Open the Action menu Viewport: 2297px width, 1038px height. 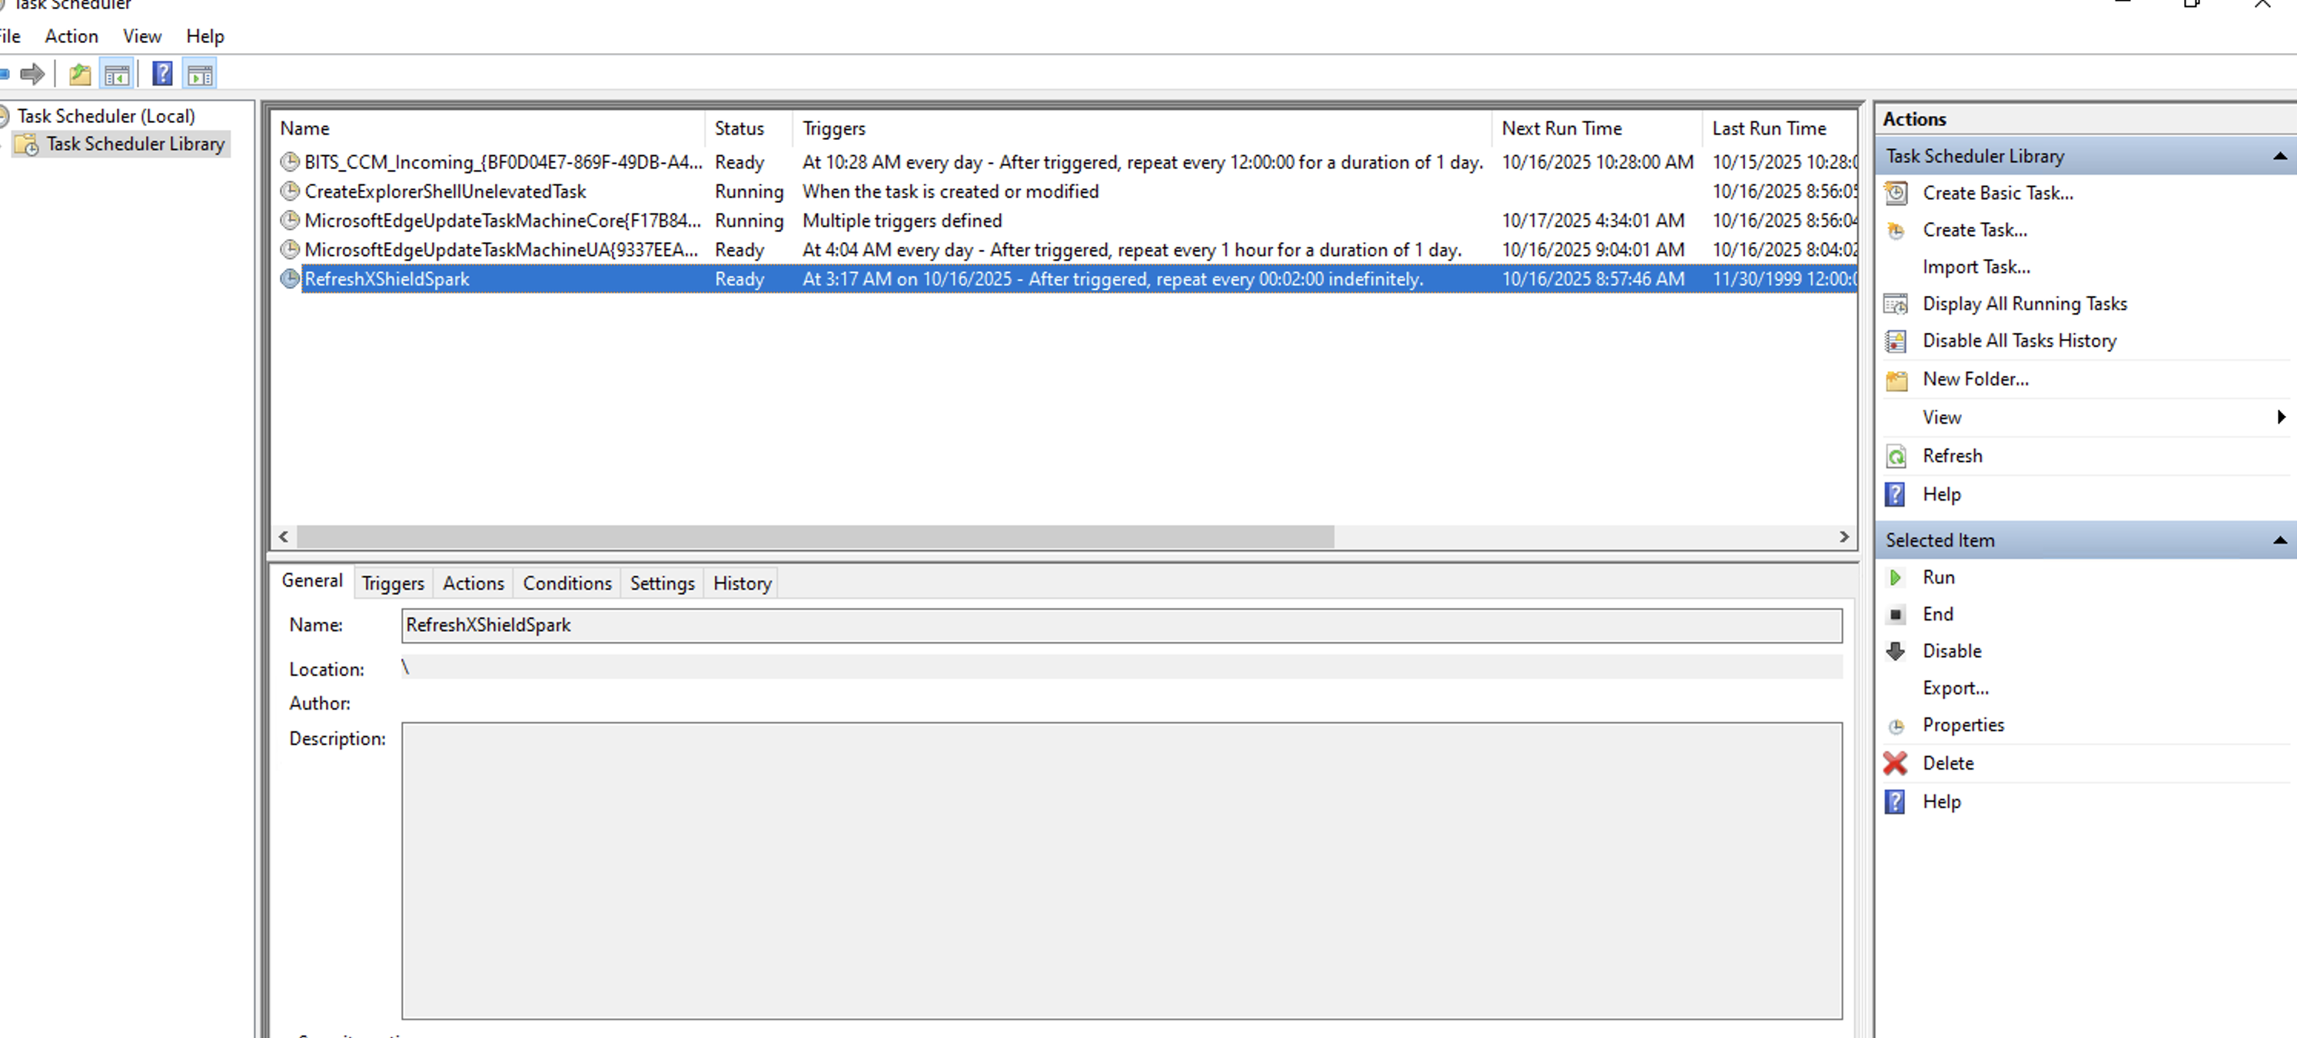click(x=71, y=35)
